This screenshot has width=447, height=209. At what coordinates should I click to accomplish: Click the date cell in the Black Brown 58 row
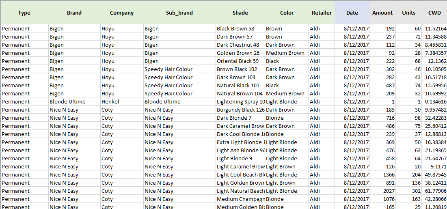(352, 28)
